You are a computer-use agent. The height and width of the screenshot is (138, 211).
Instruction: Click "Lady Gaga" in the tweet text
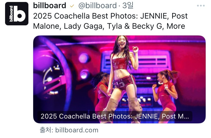click(x=82, y=26)
